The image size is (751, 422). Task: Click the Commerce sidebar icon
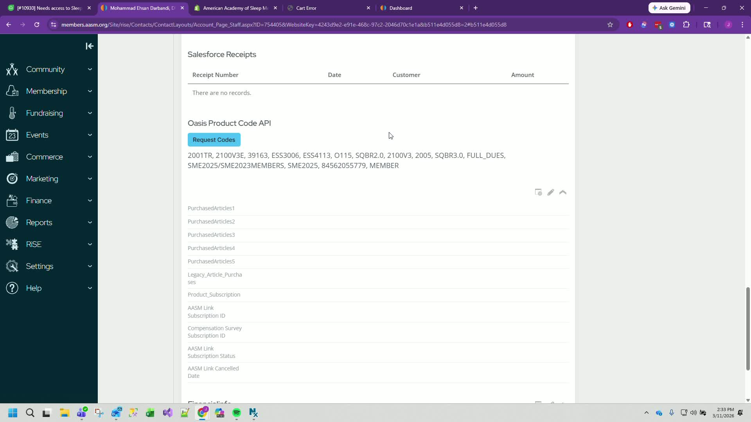12,157
